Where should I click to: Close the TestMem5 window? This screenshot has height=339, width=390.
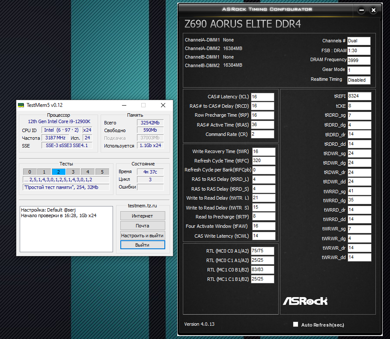coord(163,105)
